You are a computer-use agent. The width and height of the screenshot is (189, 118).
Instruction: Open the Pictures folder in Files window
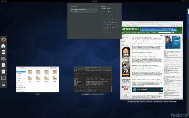point(30,79)
